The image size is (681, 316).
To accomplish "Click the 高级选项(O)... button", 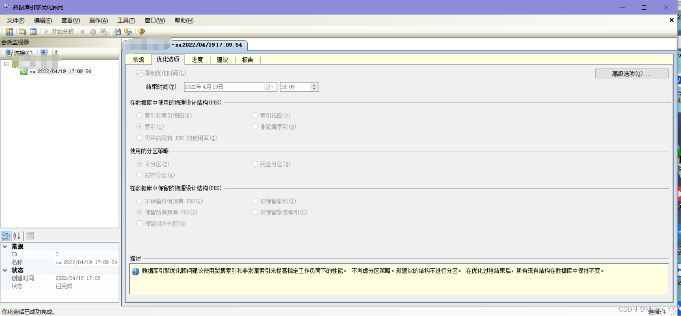I will (x=632, y=74).
